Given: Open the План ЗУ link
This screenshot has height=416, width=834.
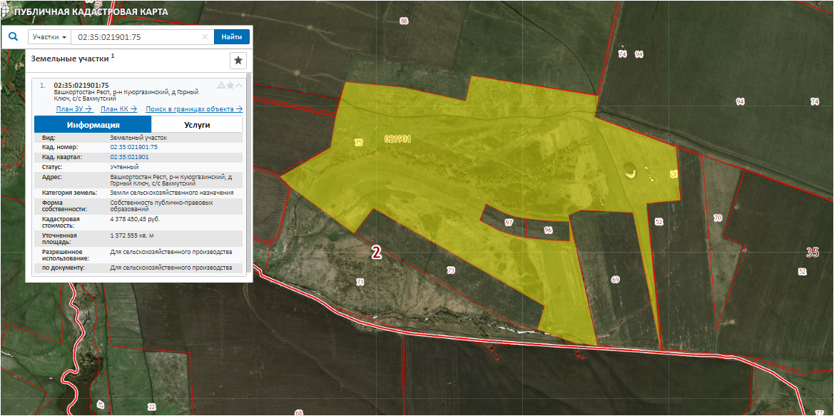Looking at the screenshot, I should point(74,109).
